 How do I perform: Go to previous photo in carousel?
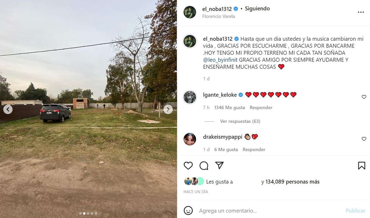pos(8,110)
